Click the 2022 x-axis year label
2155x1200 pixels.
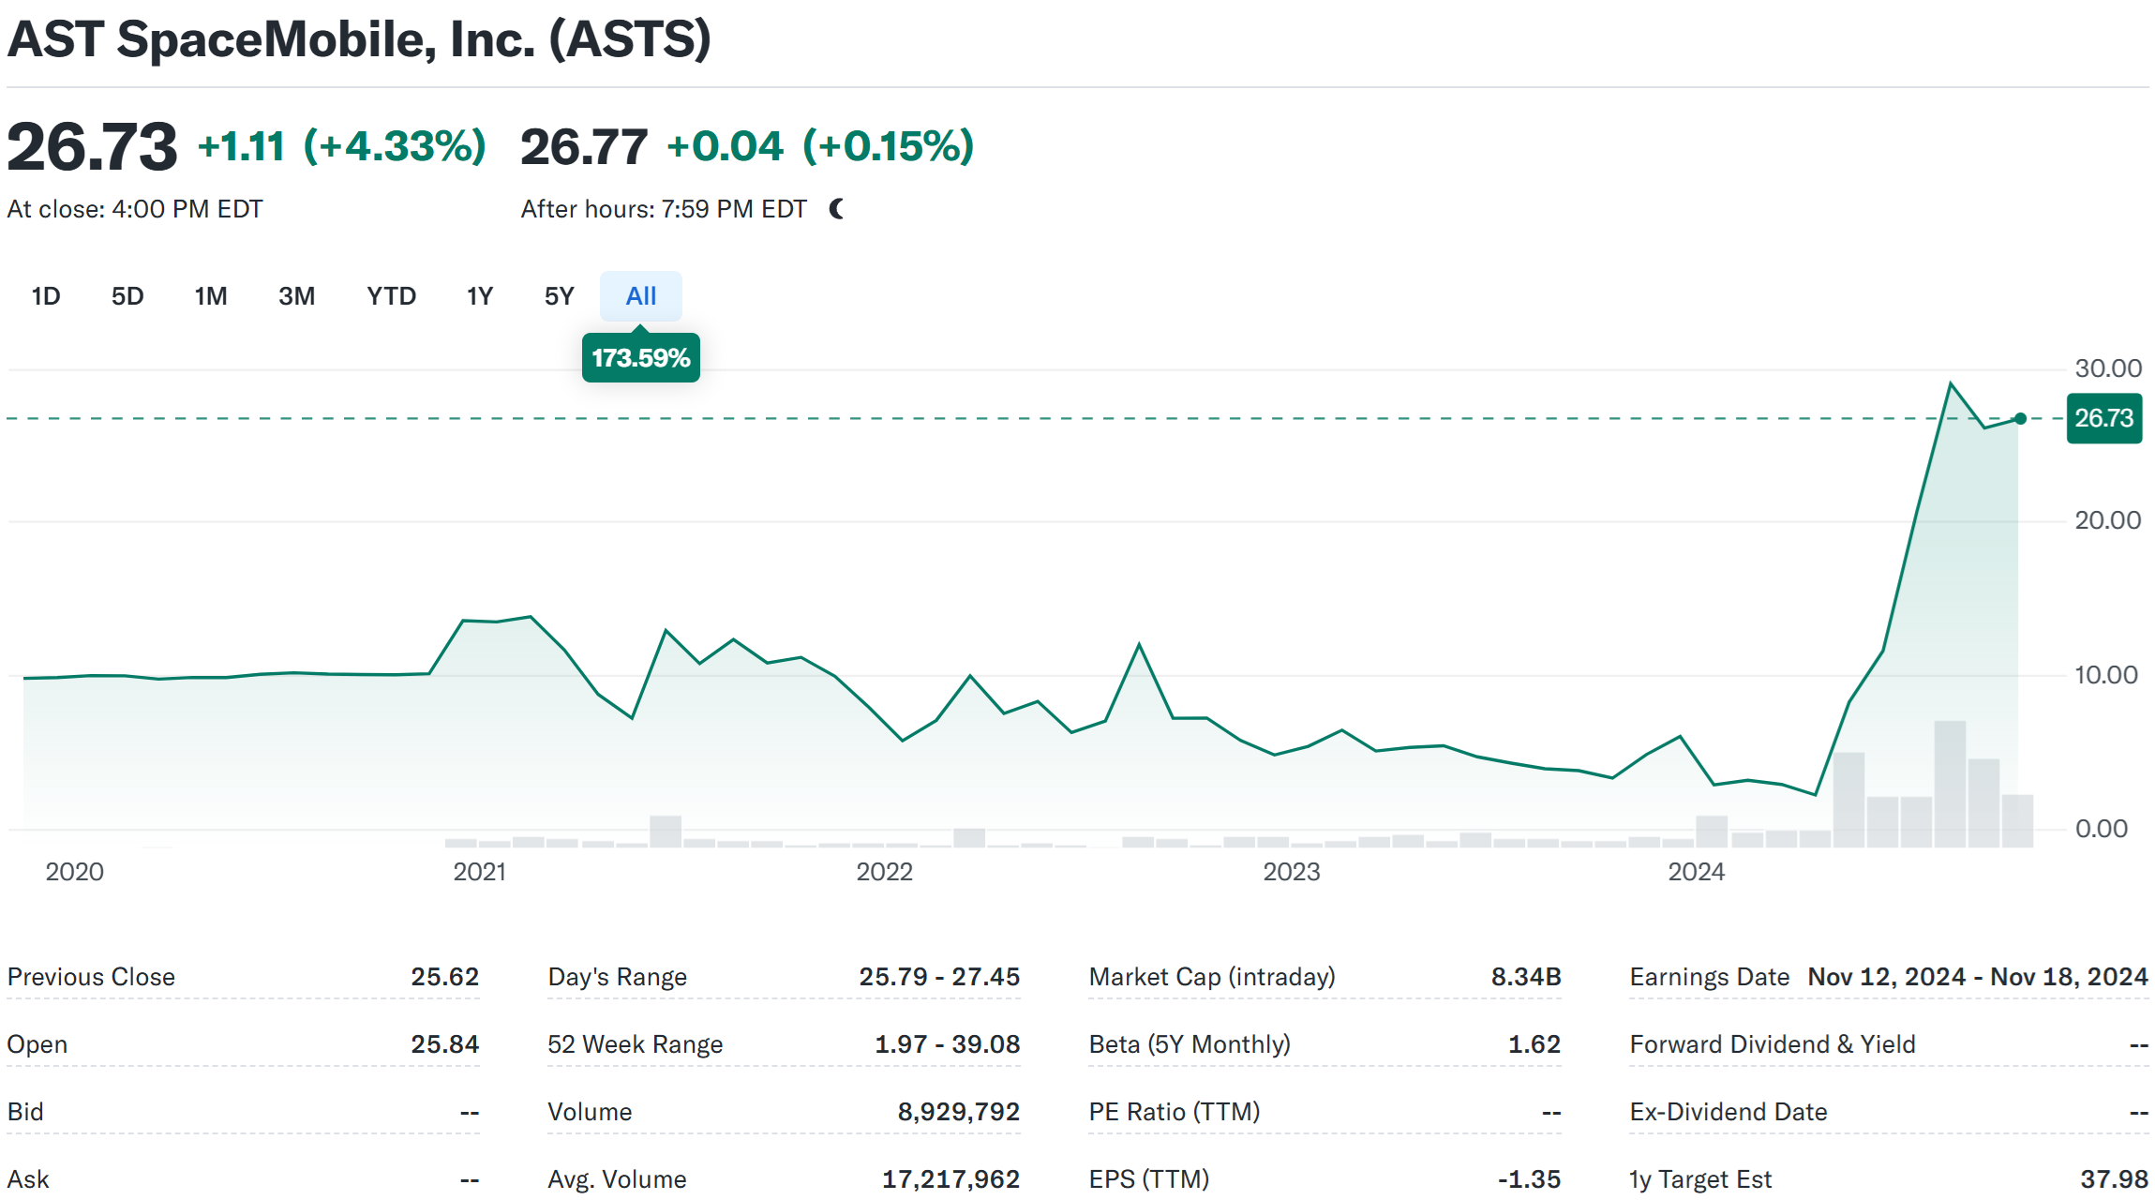(x=884, y=872)
